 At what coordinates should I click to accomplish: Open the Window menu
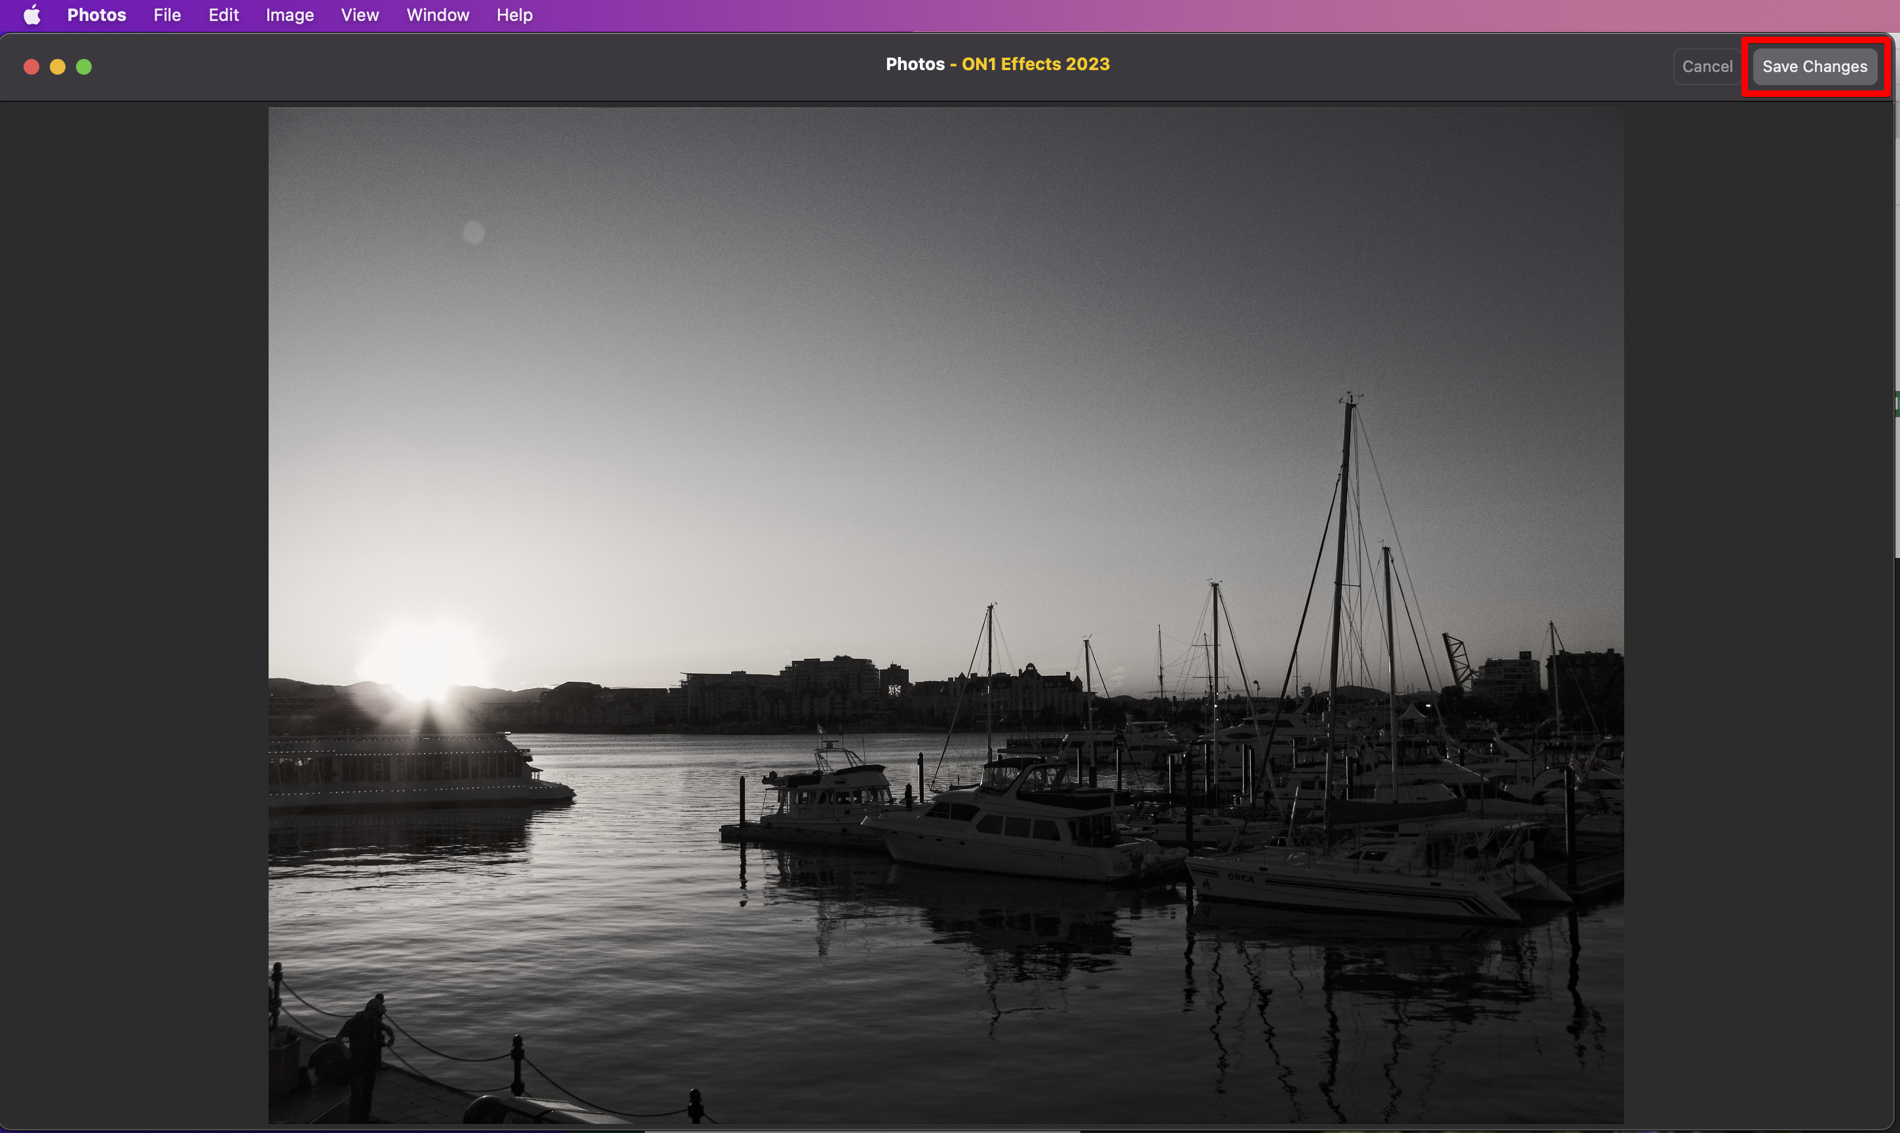coord(438,15)
